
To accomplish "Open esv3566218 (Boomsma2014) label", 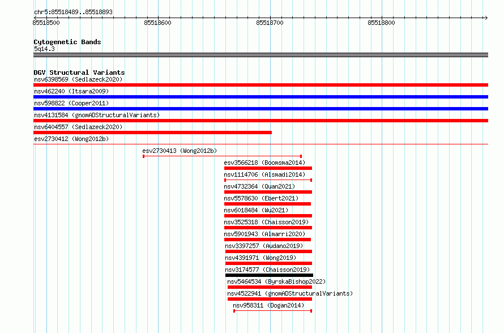I will click(x=264, y=163).
